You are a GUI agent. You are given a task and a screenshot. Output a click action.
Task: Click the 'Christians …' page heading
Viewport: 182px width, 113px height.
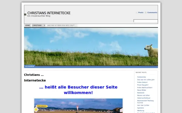tap(34, 75)
